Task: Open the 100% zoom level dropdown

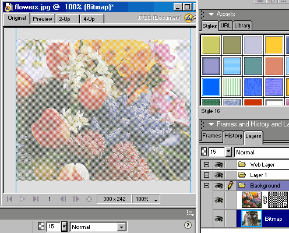Action: coord(146,199)
